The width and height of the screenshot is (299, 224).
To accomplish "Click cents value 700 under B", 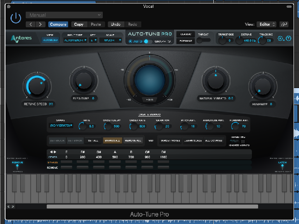I will pyautogui.click(x=131, y=157).
